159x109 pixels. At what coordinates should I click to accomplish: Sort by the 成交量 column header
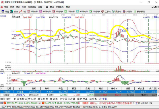[141, 89]
